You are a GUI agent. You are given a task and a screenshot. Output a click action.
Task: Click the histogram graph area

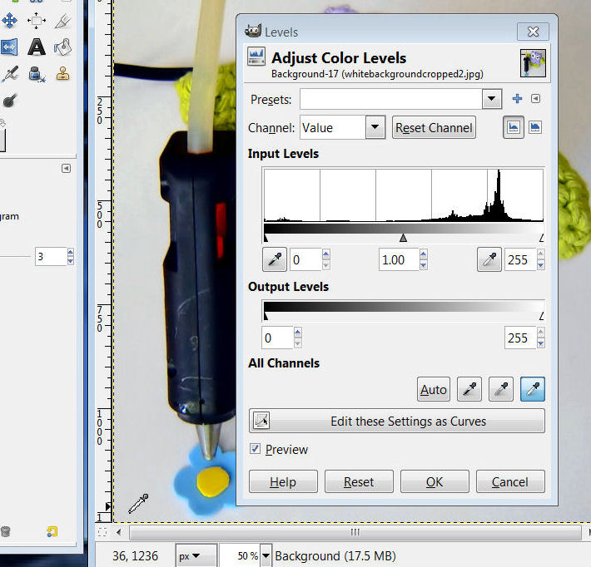click(x=404, y=195)
